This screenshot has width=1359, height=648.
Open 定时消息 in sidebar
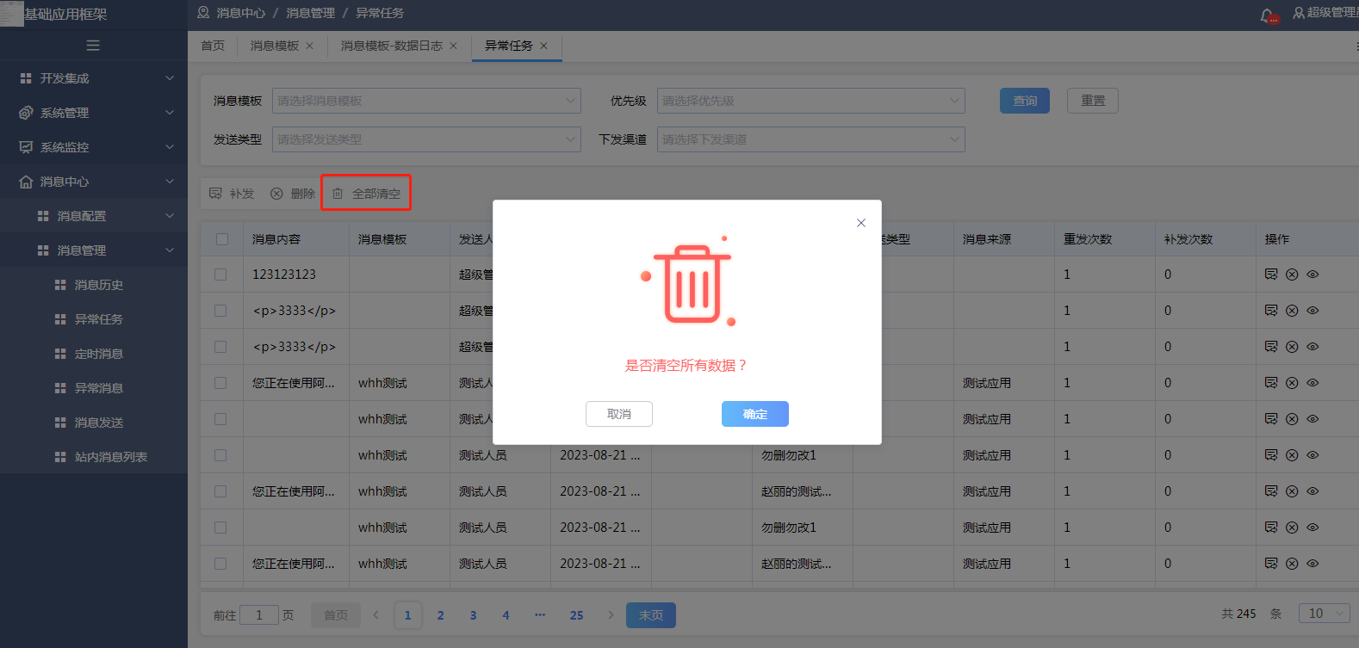coord(94,354)
